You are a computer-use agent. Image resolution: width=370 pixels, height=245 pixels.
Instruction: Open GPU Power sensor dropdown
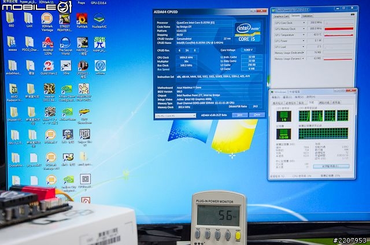(304, 41)
